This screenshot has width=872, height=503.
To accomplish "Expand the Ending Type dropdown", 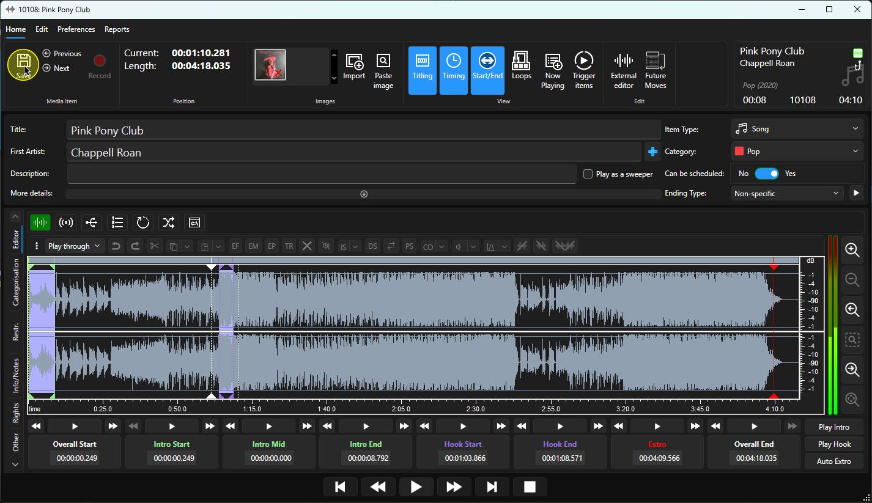I will [x=788, y=193].
